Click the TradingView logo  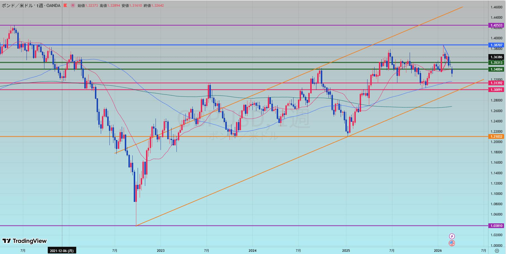point(25,241)
